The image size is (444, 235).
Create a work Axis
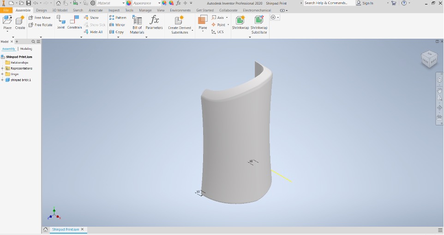coord(217,18)
